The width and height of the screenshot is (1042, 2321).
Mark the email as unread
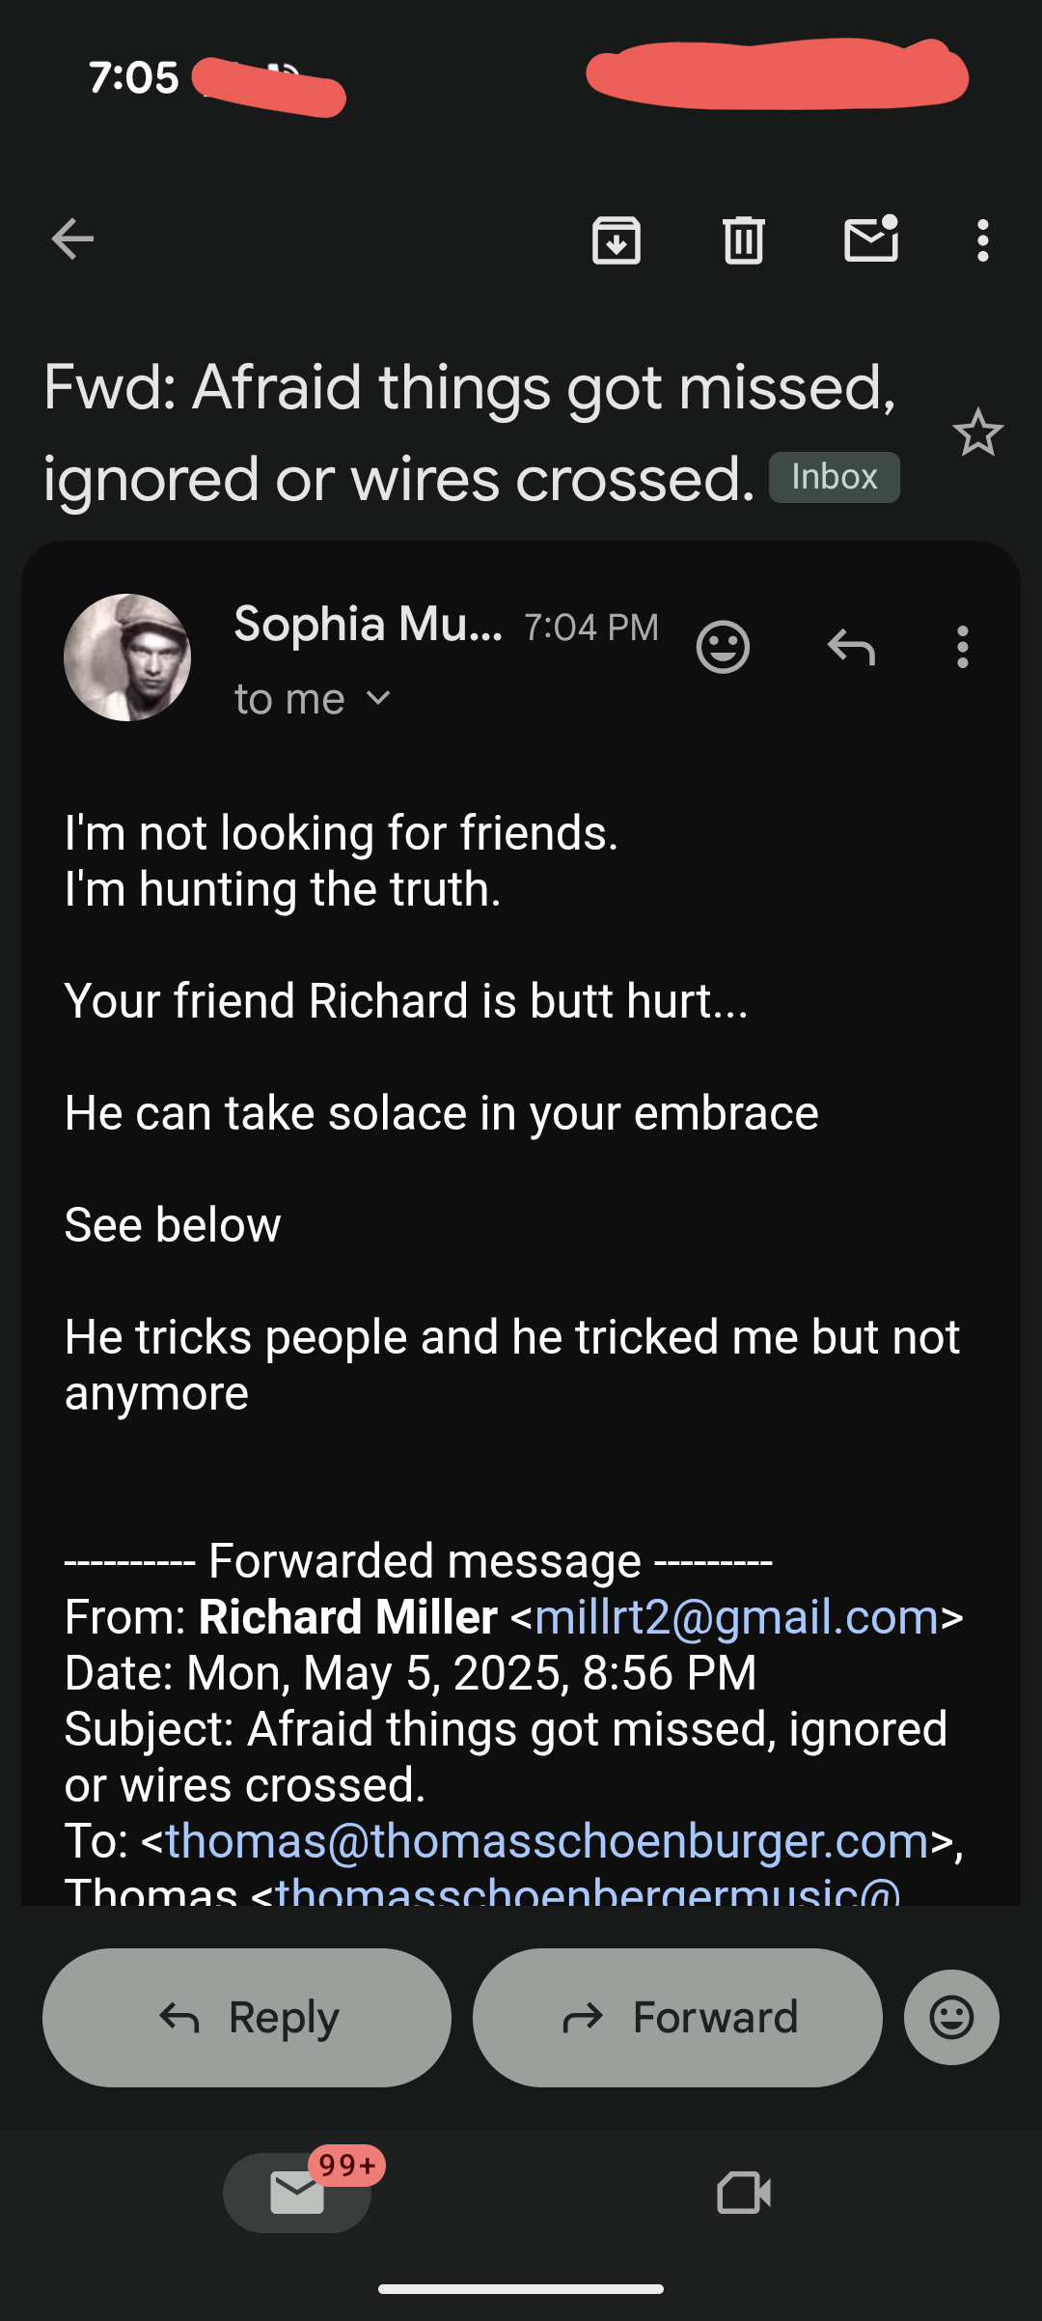(871, 240)
